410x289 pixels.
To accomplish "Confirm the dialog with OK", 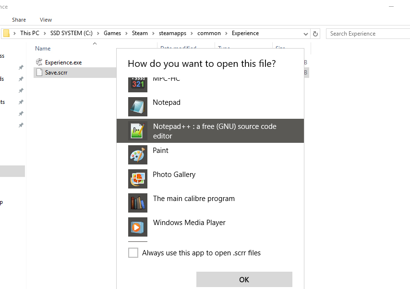I will [244, 279].
